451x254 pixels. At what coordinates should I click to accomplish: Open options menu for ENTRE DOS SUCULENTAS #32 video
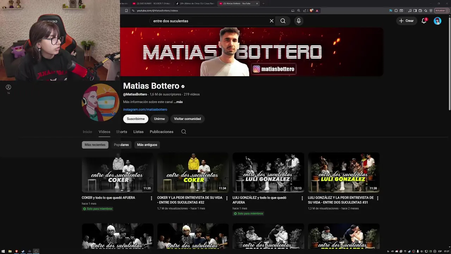point(227,198)
